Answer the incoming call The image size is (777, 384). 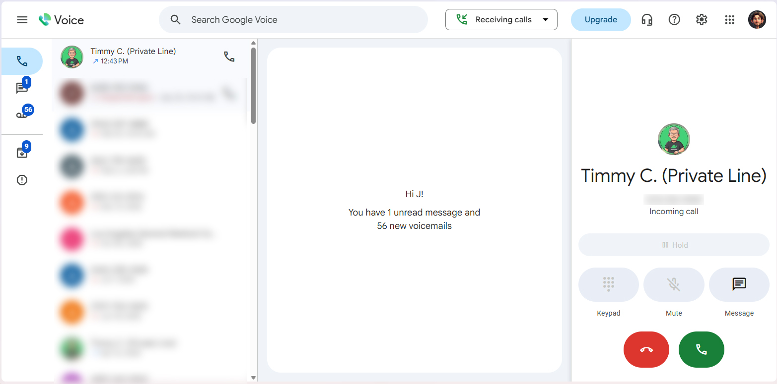(x=701, y=350)
